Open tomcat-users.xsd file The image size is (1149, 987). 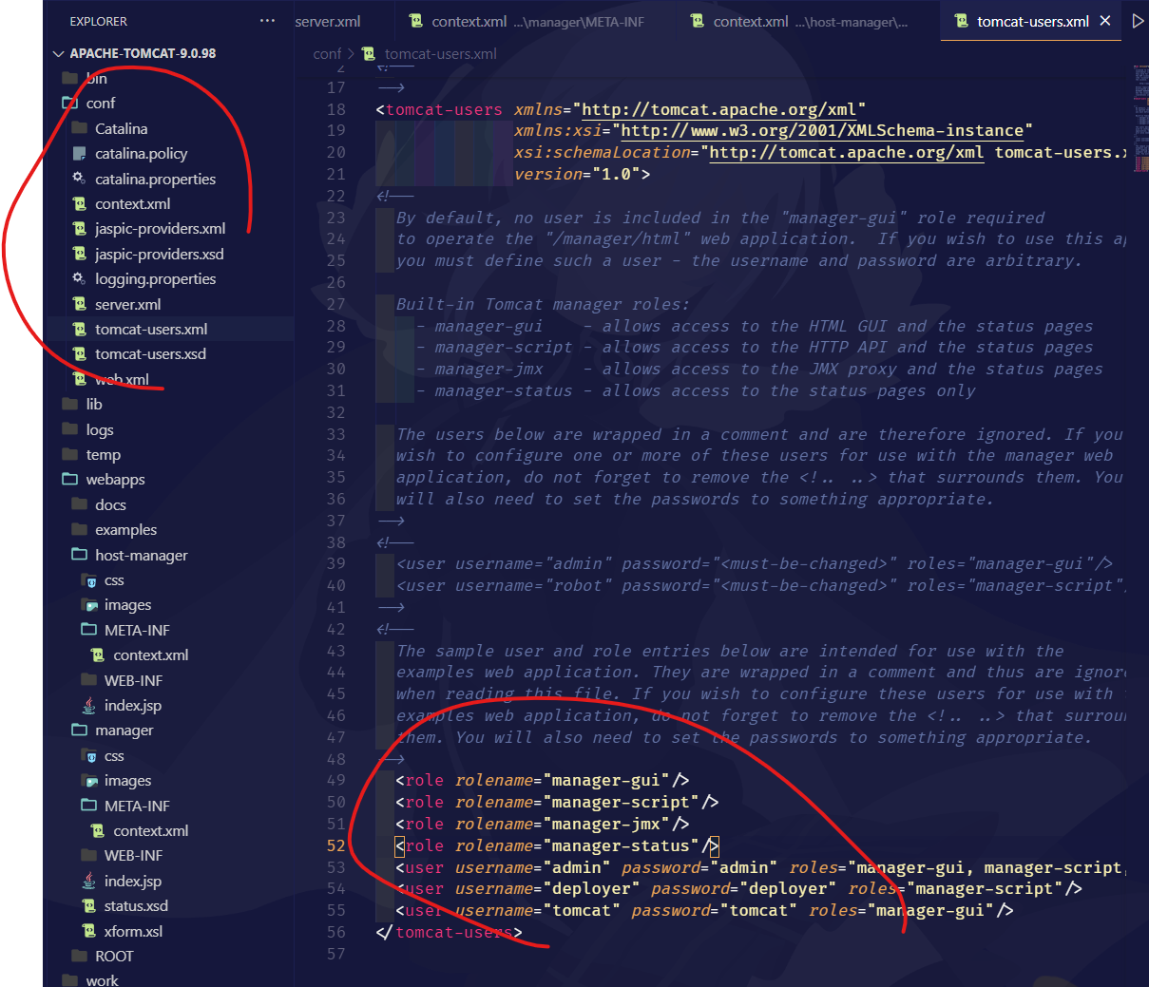150,353
